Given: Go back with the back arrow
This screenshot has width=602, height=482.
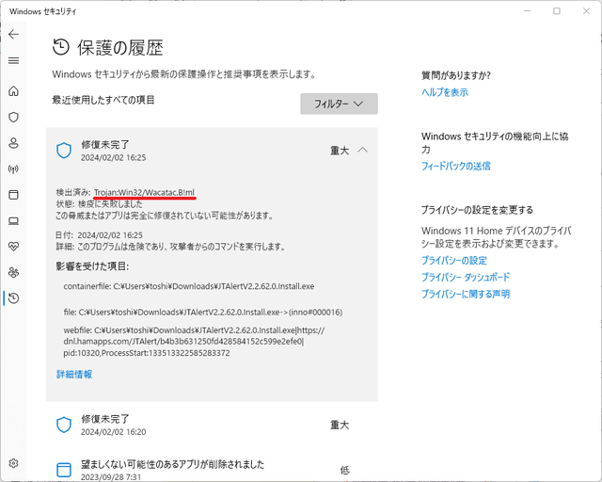Looking at the screenshot, I should click(x=13, y=35).
